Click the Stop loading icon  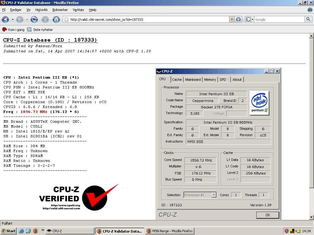point(45,19)
